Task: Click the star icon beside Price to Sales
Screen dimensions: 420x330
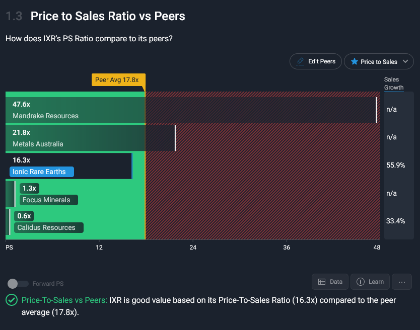Action: point(355,61)
